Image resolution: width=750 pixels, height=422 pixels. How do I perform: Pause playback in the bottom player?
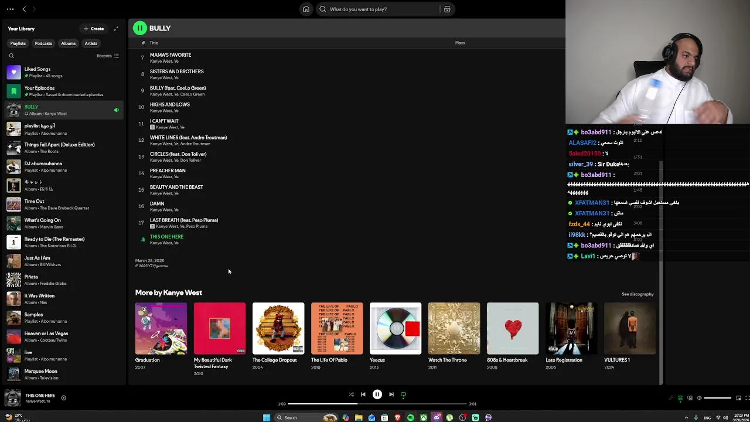click(x=377, y=394)
